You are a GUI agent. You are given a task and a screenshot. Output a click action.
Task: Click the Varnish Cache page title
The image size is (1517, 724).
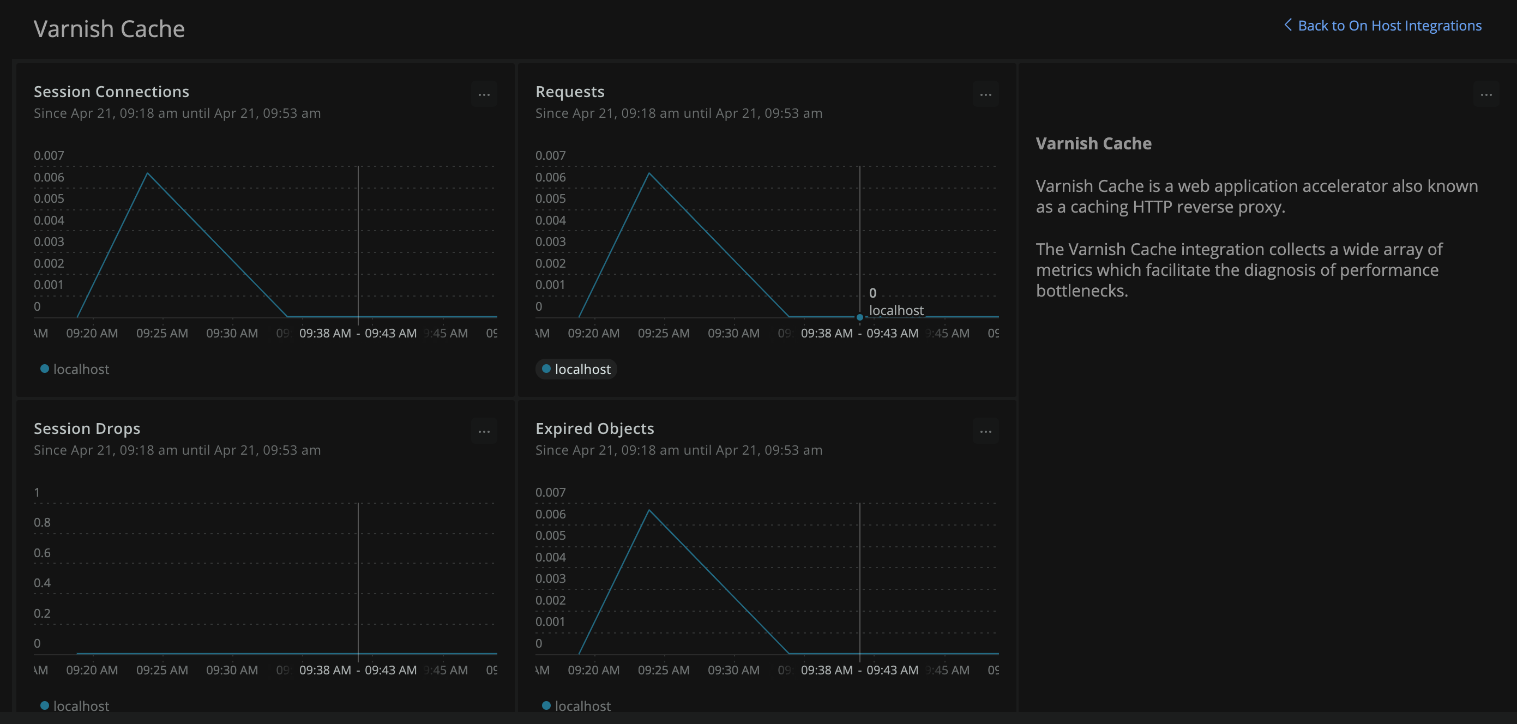point(109,29)
